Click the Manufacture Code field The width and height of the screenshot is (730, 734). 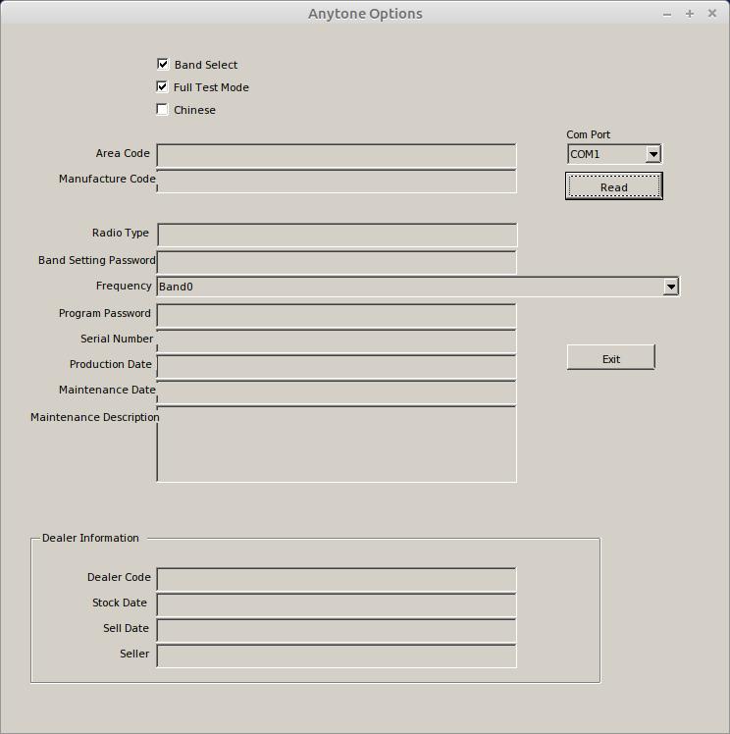pyautogui.click(x=337, y=182)
